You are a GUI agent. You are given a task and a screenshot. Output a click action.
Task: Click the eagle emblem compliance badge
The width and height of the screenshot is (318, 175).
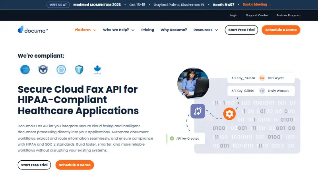[43, 70]
